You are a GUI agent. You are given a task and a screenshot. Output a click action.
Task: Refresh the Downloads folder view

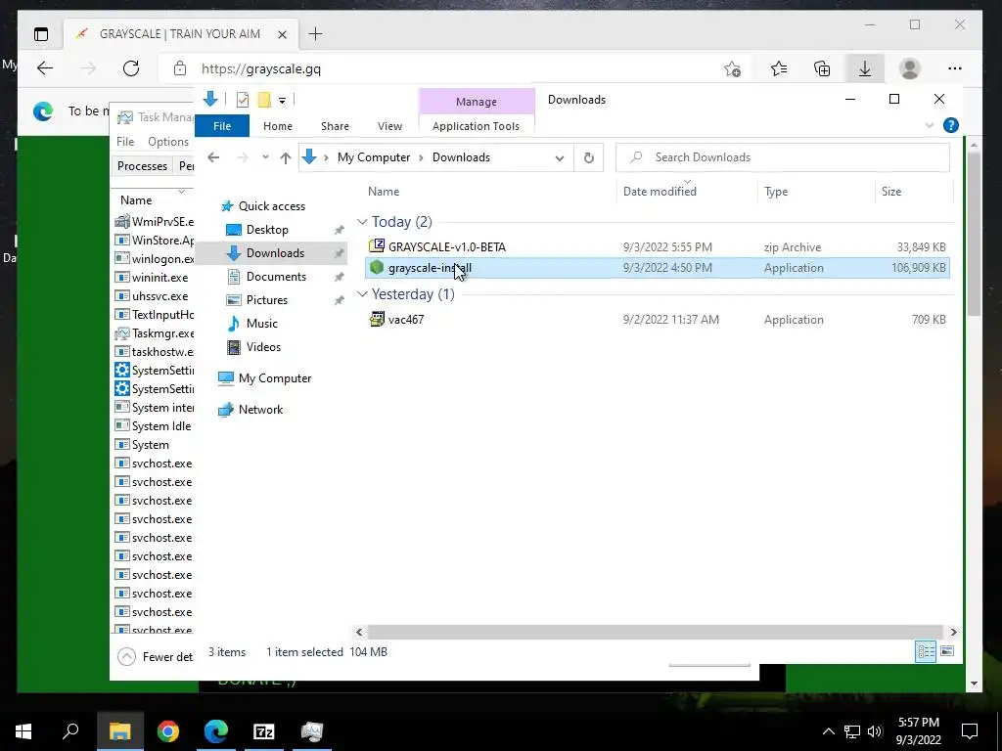[x=588, y=157]
